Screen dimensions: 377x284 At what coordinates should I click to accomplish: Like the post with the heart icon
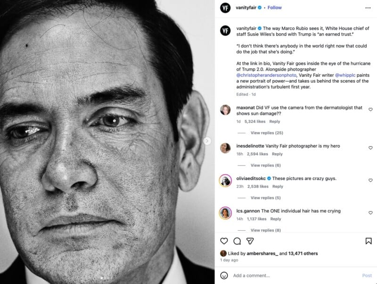click(x=224, y=241)
